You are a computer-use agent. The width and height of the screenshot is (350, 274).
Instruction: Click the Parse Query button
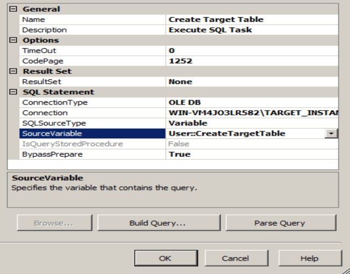point(280,223)
